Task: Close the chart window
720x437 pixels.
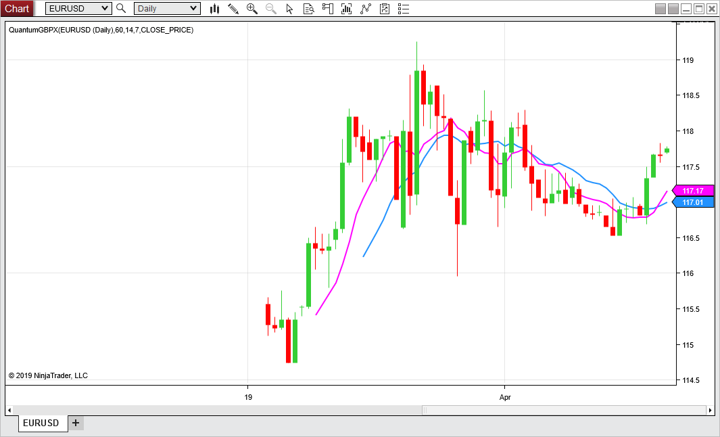Action: (712, 9)
